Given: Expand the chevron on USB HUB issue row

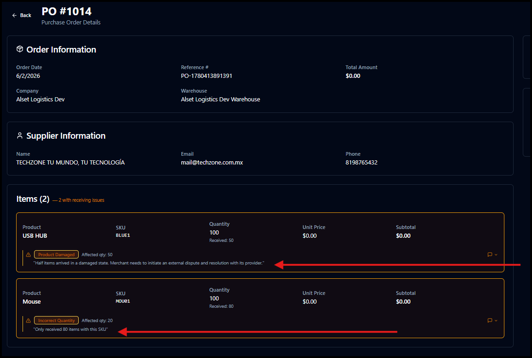Looking at the screenshot, I should point(496,255).
